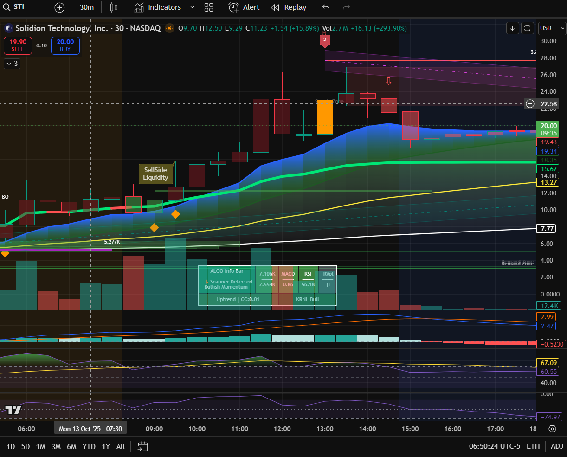
Task: Click the 19.90 SELL button
Action: (18, 45)
